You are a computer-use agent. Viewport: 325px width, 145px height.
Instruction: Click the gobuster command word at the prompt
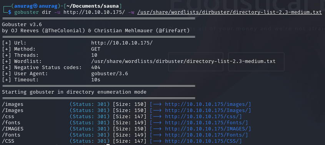(27, 12)
